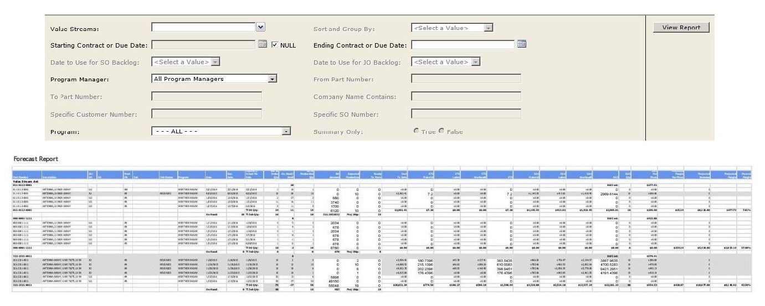
Task: Open Date to Use for SO Backlog dropdown
Action: (x=215, y=62)
